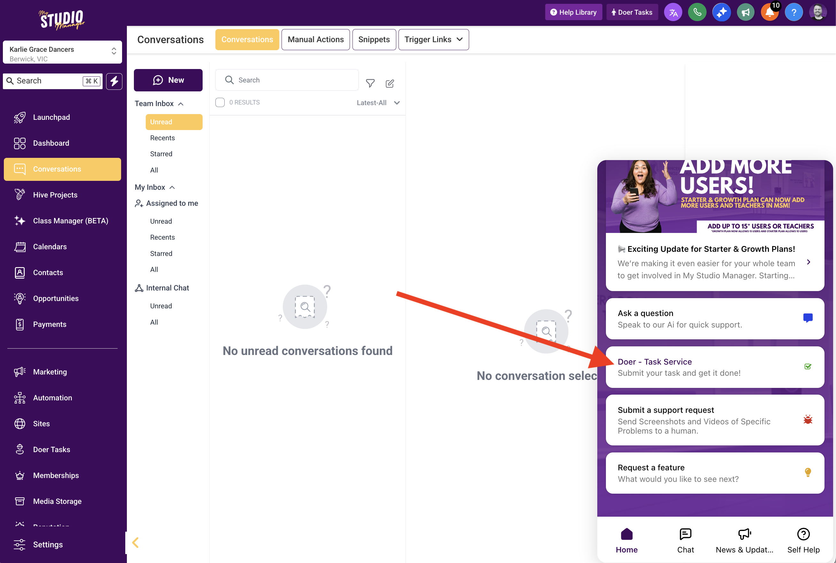
Task: Select Unread under Team Inbox
Action: coord(174,122)
